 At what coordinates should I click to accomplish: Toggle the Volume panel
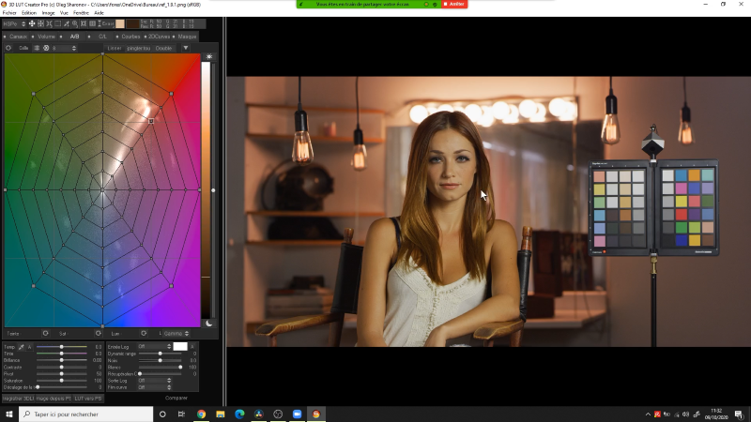(x=47, y=37)
